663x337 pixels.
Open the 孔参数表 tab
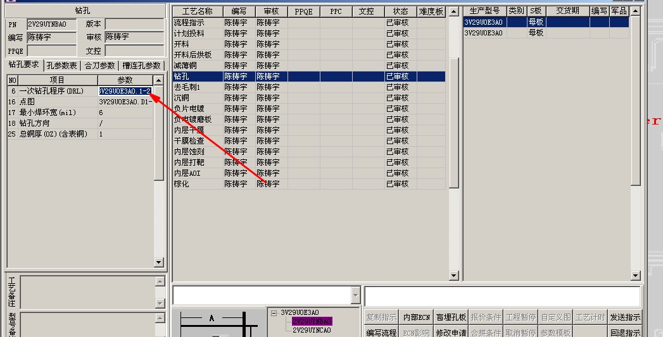pyautogui.click(x=62, y=66)
